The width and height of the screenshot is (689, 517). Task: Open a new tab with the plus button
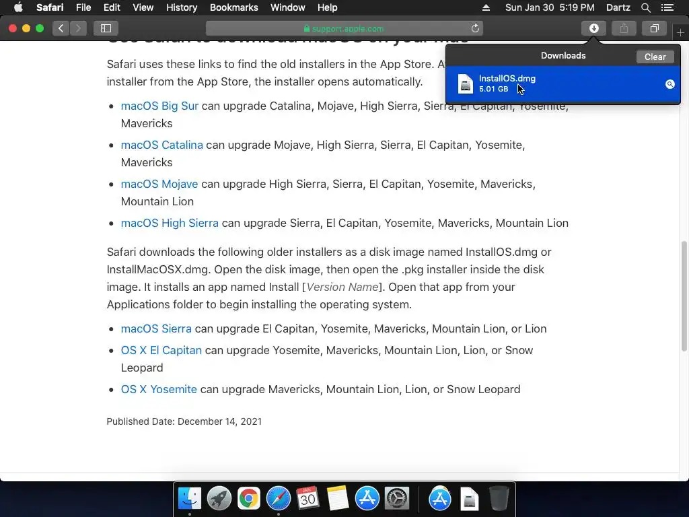click(x=680, y=32)
